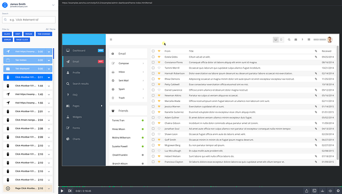Open the share icon in player bar
The height and width of the screenshot is (194, 342).
click(306, 191)
